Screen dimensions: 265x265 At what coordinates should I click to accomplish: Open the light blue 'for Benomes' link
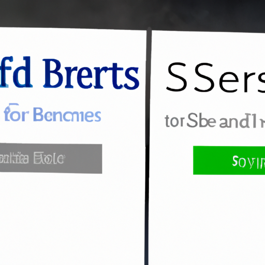[x=52, y=113]
